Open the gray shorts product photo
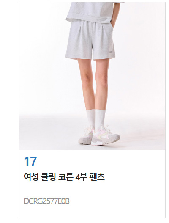The width and height of the screenshot is (169, 223). coord(92,76)
